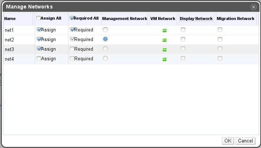Viewport: 261px width, 148px height.
Task: Uncheck the Required All checkbox
Action: pos(72,18)
